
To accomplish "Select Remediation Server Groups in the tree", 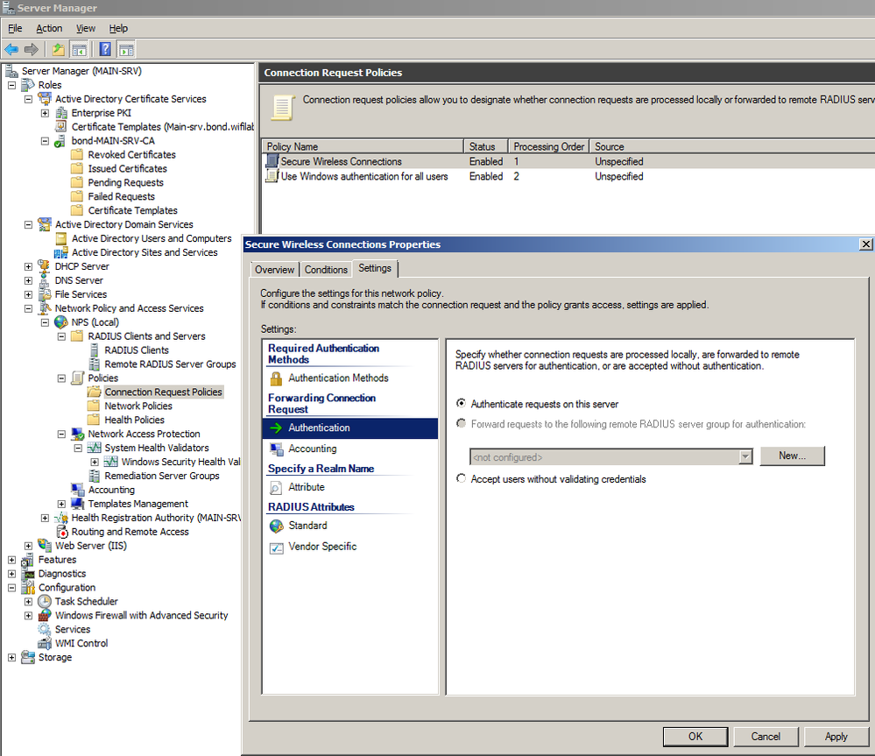I will click(162, 476).
